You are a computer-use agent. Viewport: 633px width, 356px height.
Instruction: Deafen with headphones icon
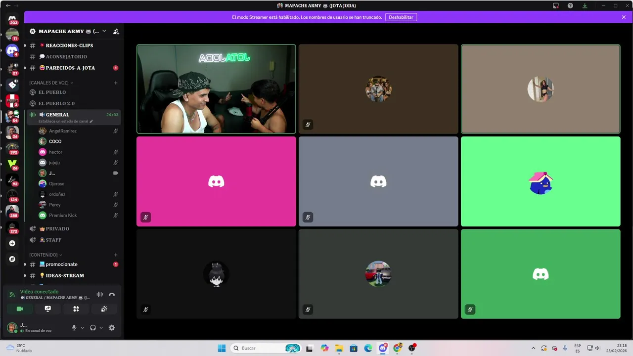[x=93, y=327]
